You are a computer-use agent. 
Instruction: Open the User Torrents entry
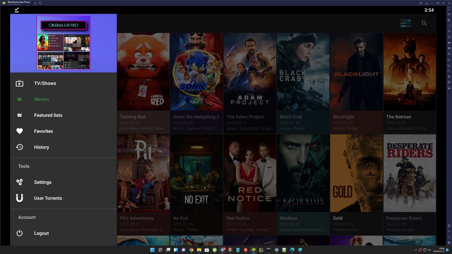point(48,198)
